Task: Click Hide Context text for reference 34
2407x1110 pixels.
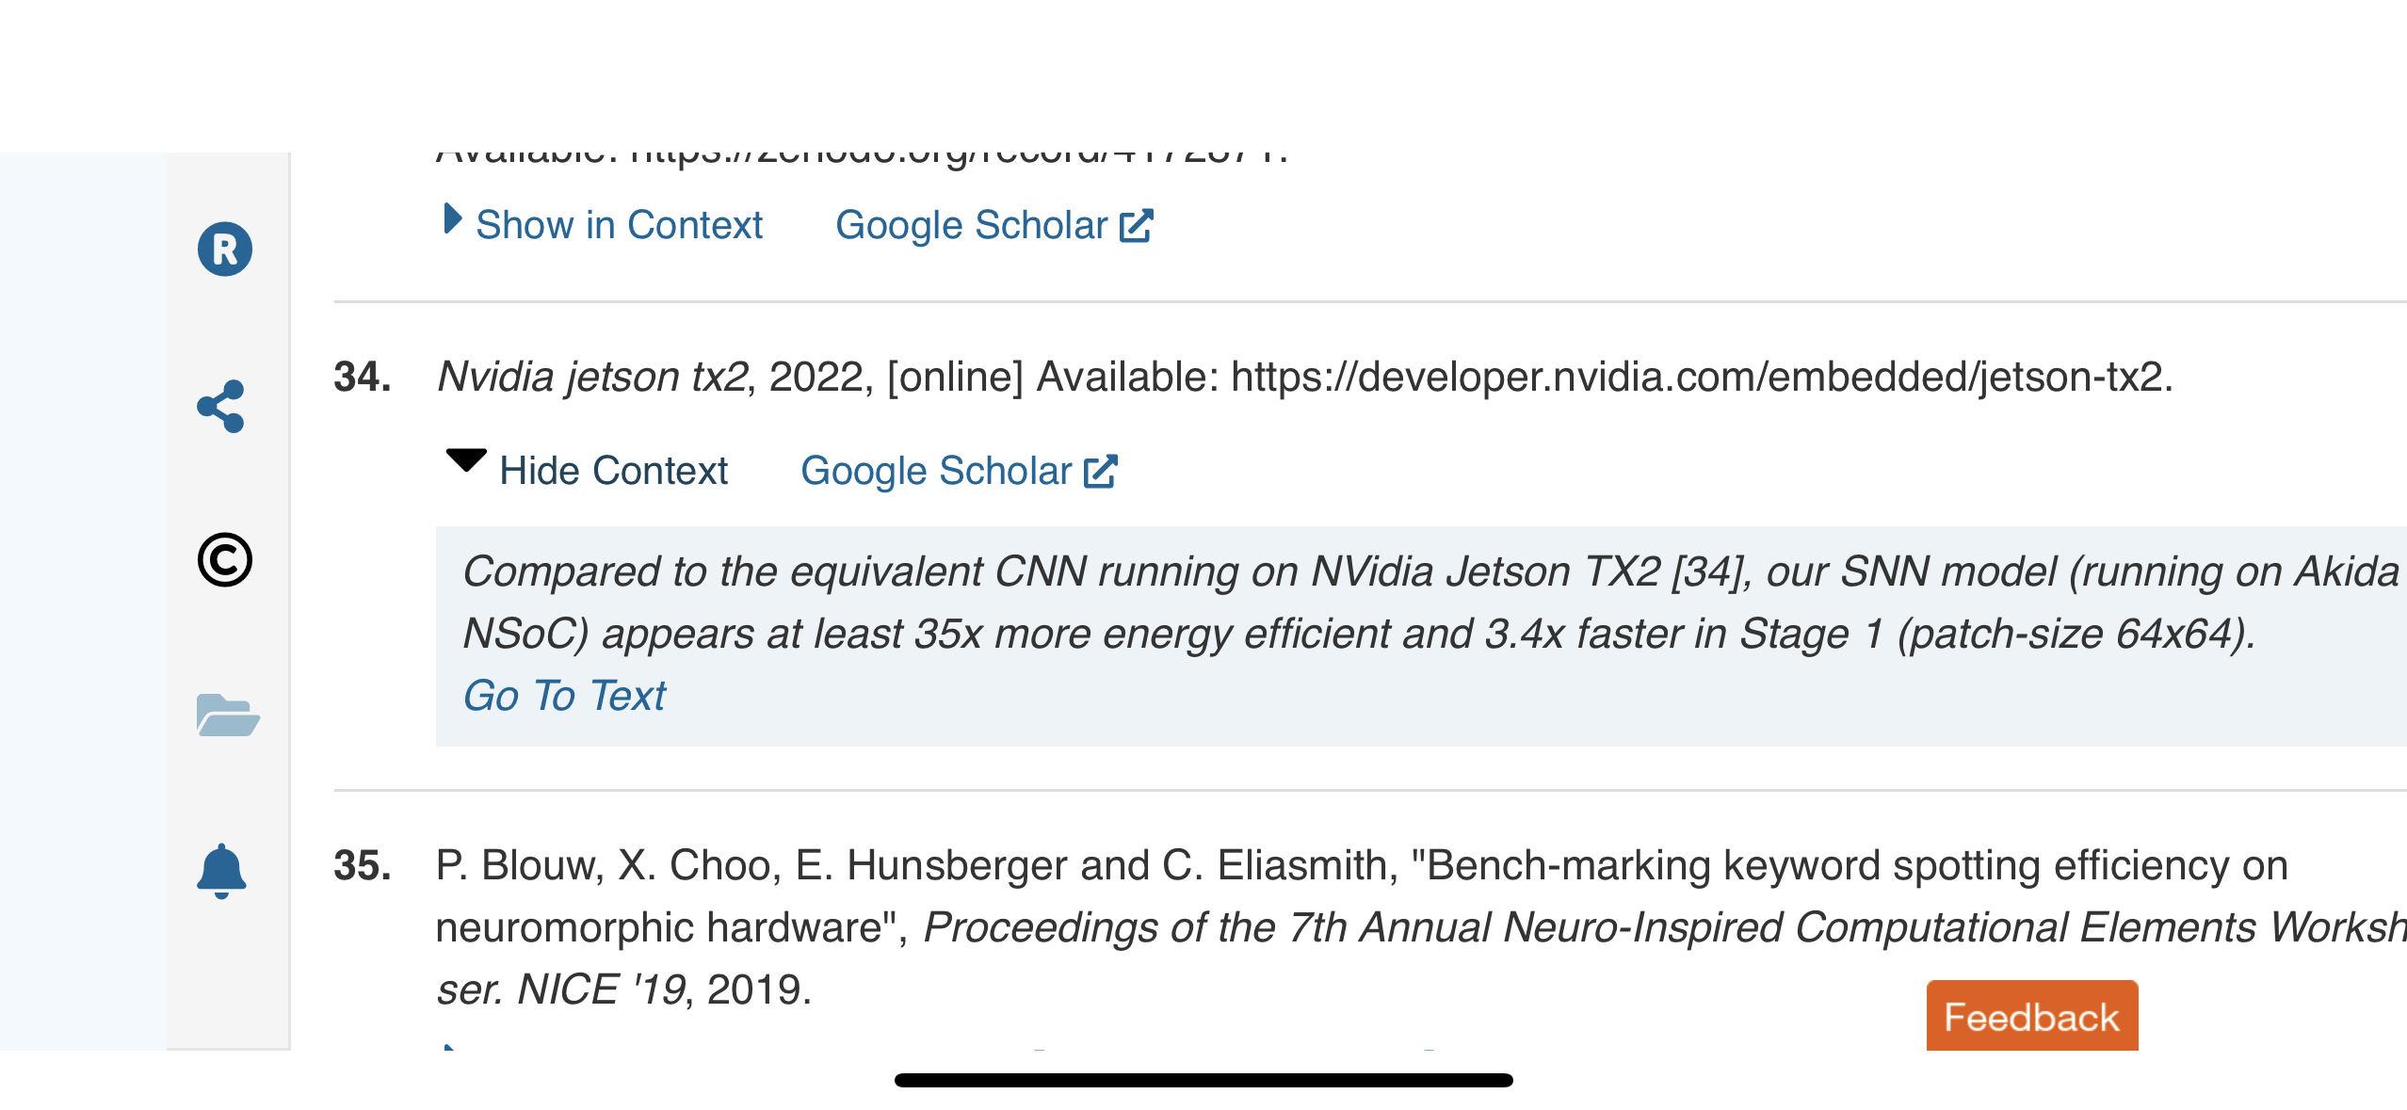Action: point(613,471)
